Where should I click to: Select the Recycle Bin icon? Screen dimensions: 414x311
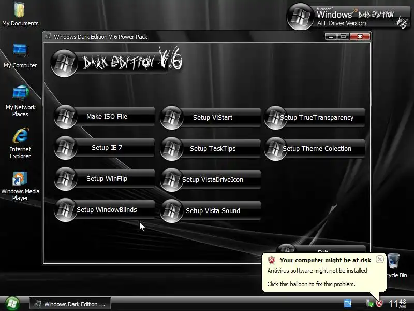(396, 266)
